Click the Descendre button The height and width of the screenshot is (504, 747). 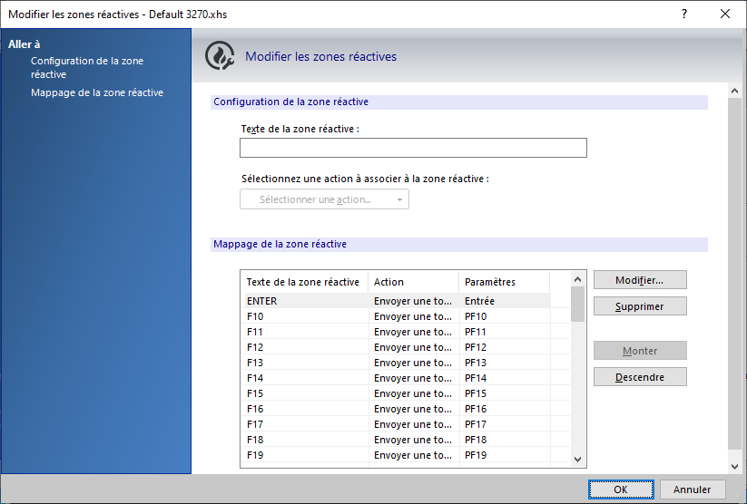[x=640, y=377]
